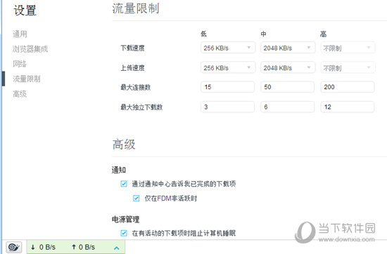Select 流量限制 in sidebar

(x=27, y=79)
